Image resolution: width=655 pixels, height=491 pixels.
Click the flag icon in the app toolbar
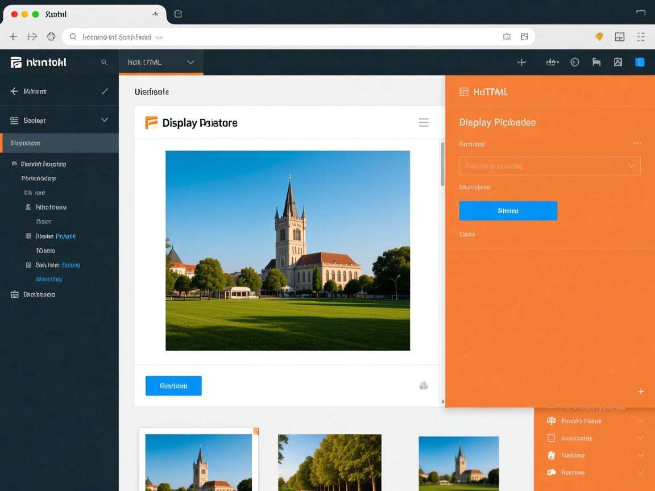(596, 63)
